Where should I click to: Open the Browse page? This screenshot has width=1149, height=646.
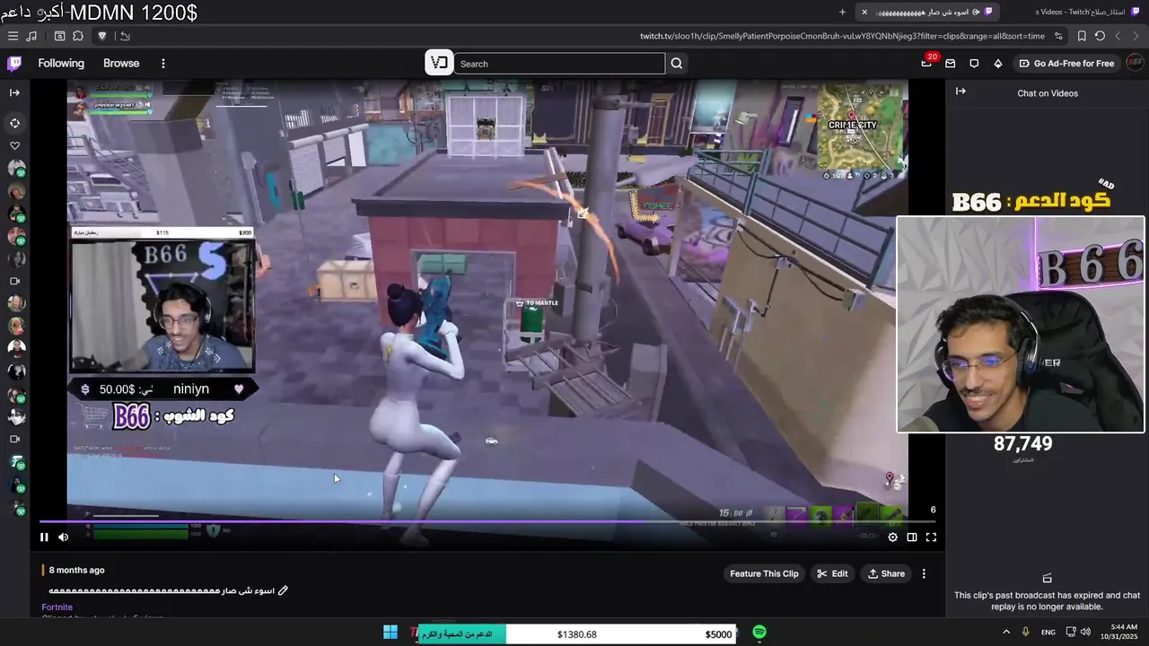point(121,64)
